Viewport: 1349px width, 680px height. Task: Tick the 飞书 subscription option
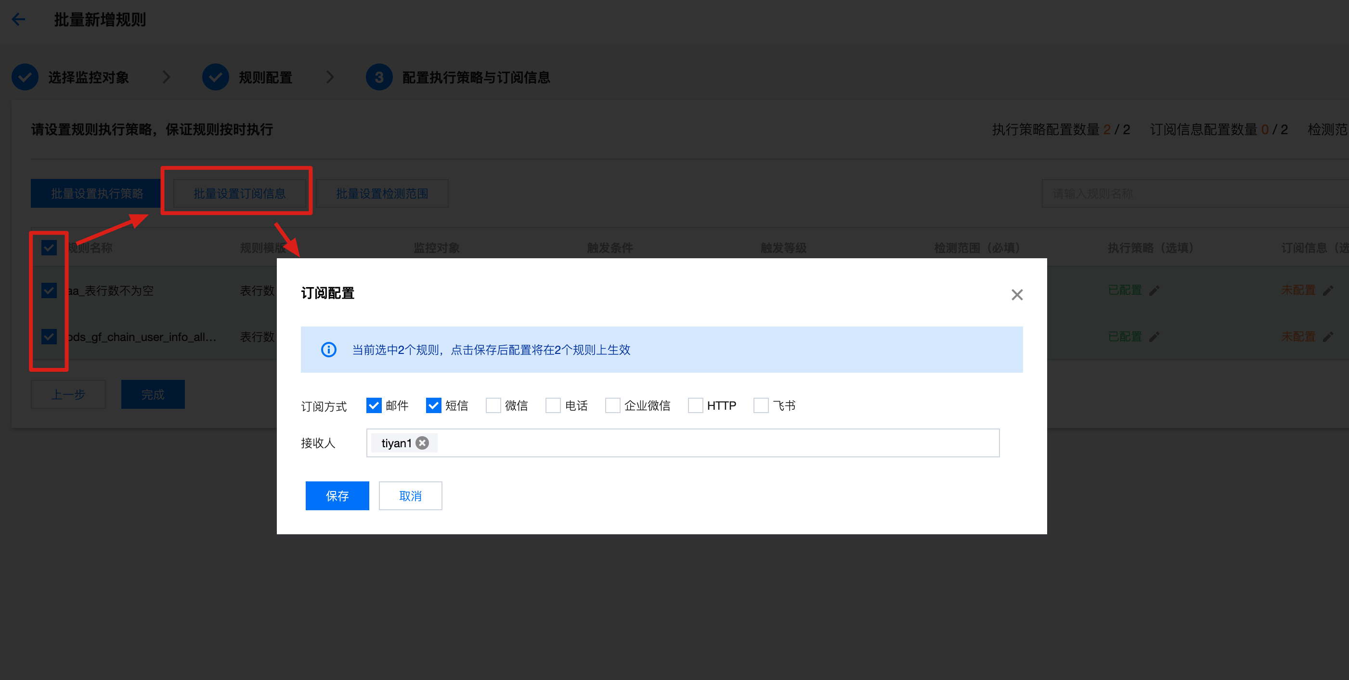click(760, 405)
